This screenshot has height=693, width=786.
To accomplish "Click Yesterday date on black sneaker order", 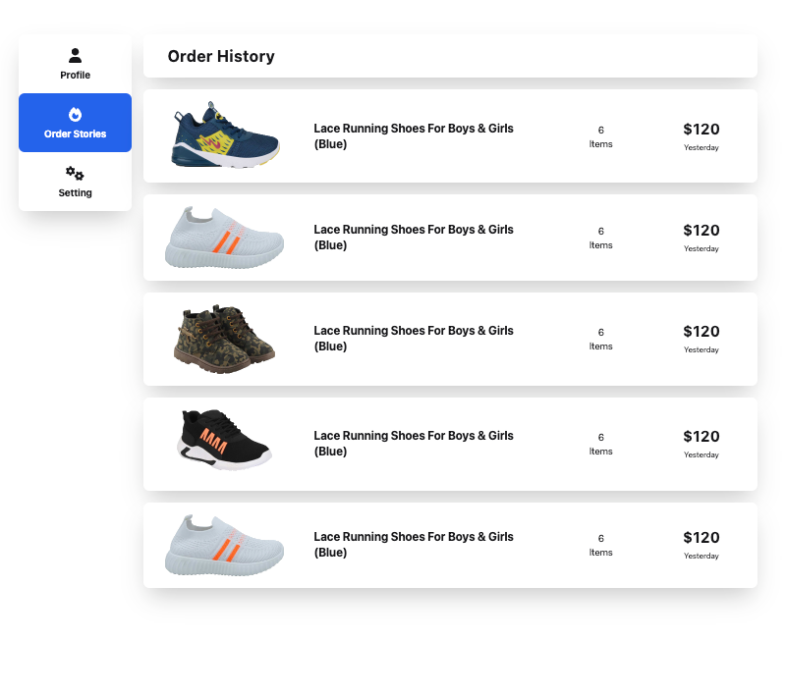I will (701, 455).
